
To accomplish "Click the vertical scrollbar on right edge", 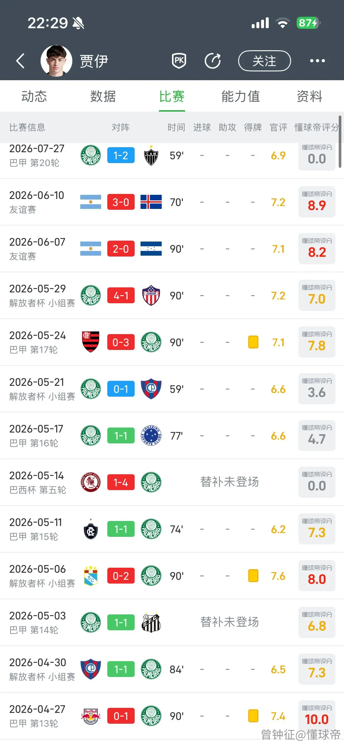I will pyautogui.click(x=340, y=141).
